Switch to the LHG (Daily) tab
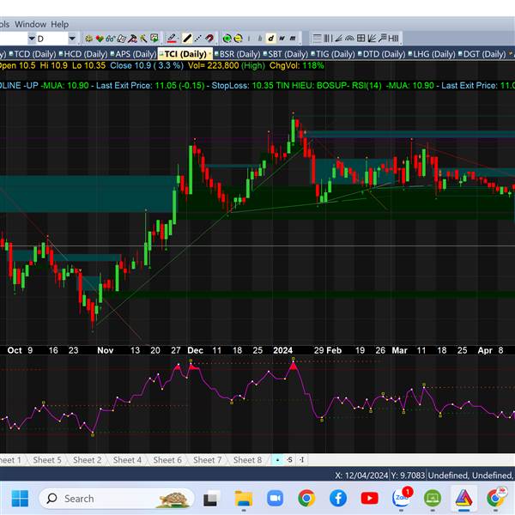 [433, 54]
